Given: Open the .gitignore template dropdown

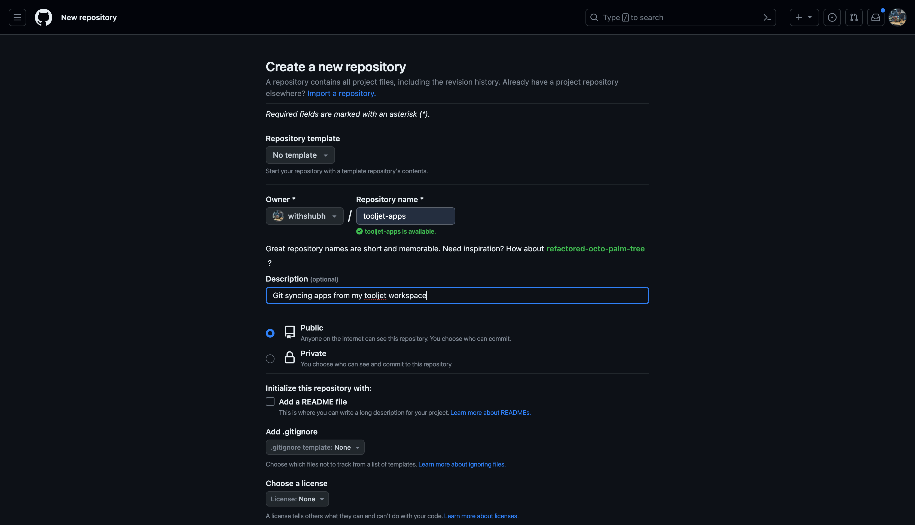Looking at the screenshot, I should [x=315, y=447].
